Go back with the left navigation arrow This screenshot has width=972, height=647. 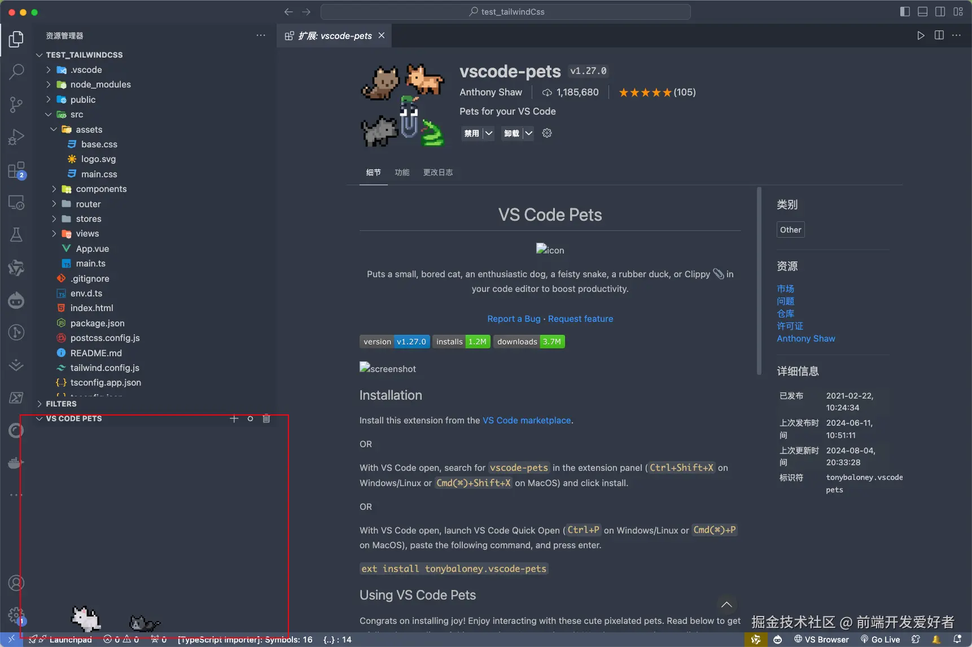(x=288, y=12)
